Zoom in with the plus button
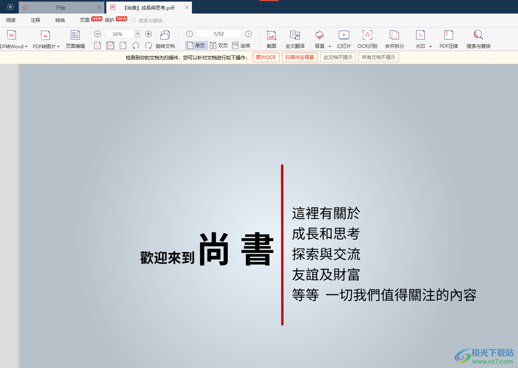Viewport: 518px width, 368px height. (149, 34)
